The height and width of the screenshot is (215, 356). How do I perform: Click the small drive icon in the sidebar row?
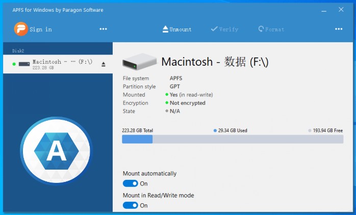[x=24, y=64]
